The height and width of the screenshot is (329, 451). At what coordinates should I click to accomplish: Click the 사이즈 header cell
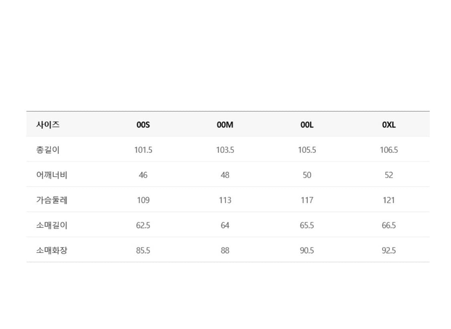48,124
